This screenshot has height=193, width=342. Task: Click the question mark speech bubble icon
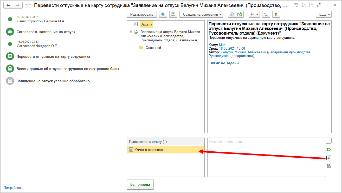point(173,14)
